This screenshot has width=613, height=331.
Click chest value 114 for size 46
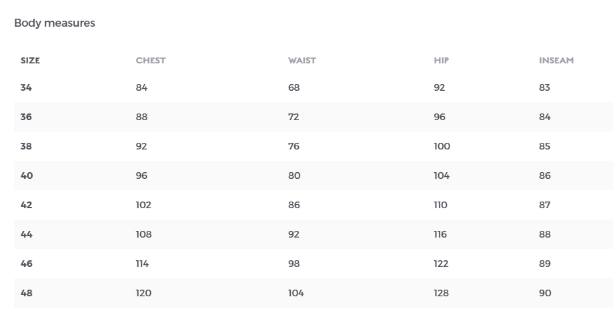tap(142, 264)
